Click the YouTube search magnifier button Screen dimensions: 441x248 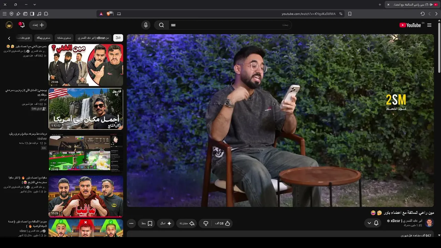(x=161, y=25)
